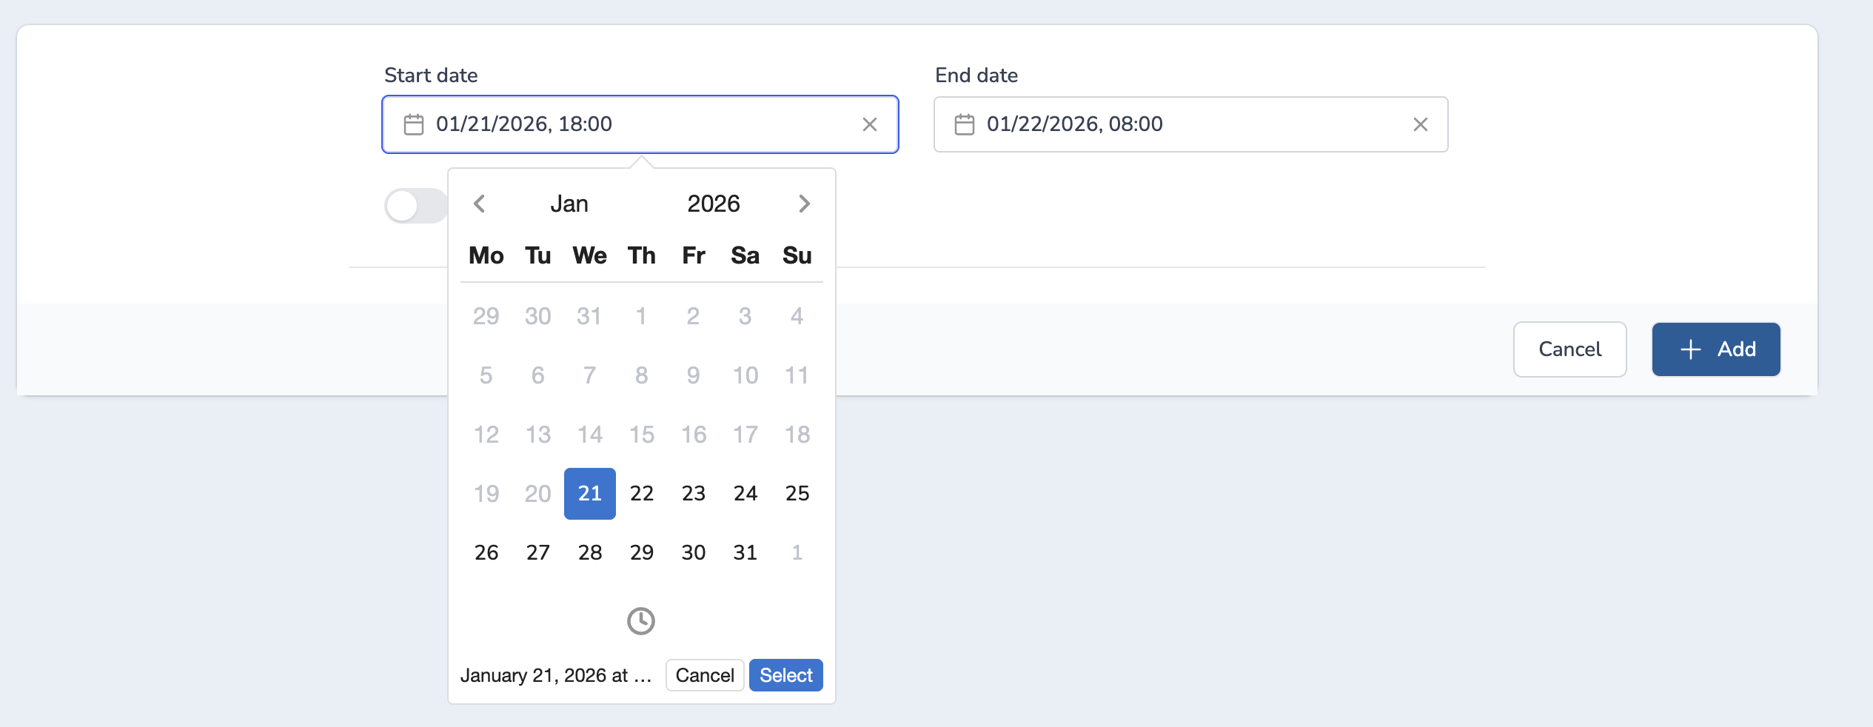
Task: Click the calendar icon in End date field
Action: tap(965, 124)
